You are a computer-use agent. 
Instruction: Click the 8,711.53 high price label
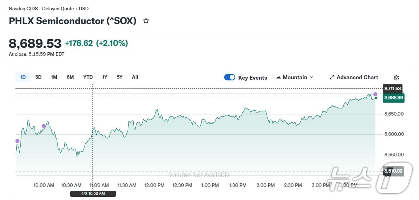(x=392, y=88)
